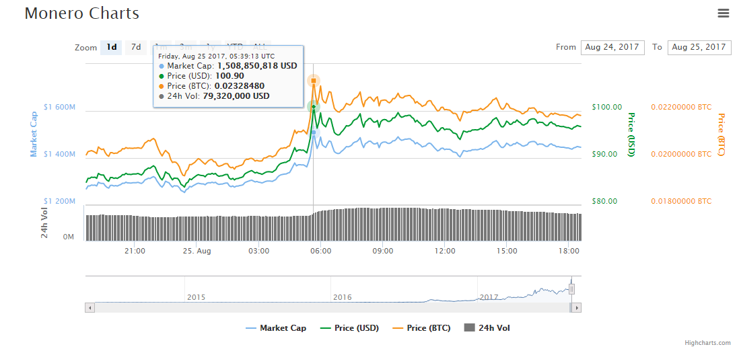The height and width of the screenshot is (353, 741).
Task: Edit the To date field
Action: pos(699,47)
